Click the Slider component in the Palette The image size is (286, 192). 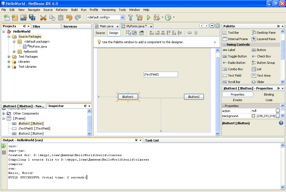[x=258, y=82]
